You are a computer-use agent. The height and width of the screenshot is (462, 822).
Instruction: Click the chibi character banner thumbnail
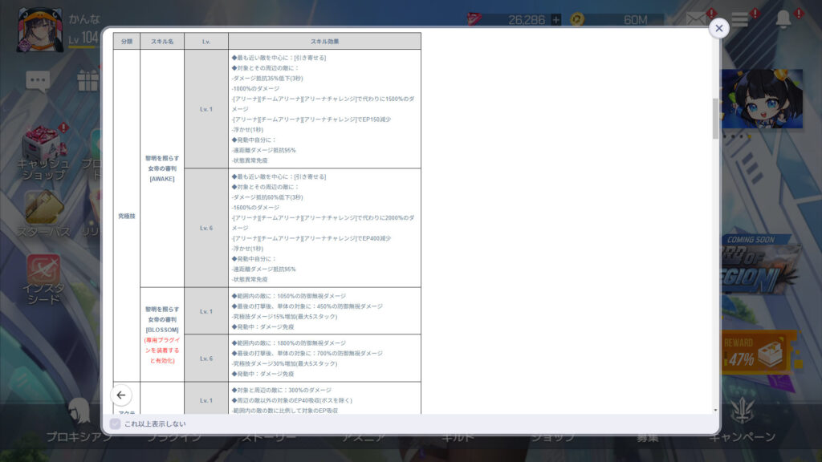tap(762, 99)
